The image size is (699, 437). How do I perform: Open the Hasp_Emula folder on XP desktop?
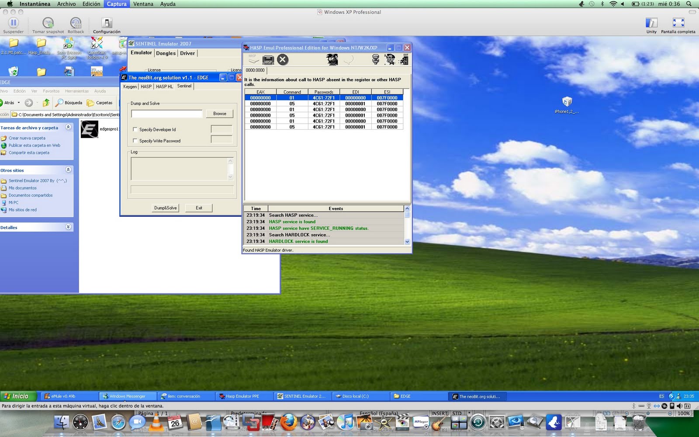click(x=41, y=43)
